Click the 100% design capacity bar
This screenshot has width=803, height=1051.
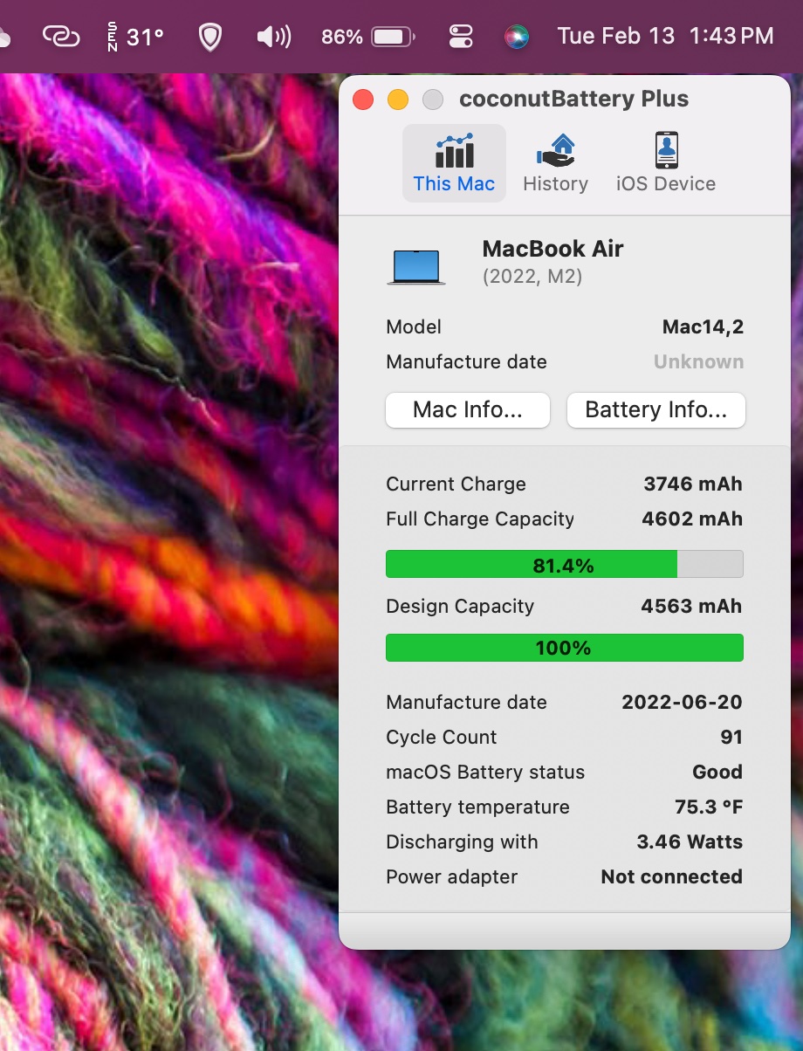tap(565, 648)
